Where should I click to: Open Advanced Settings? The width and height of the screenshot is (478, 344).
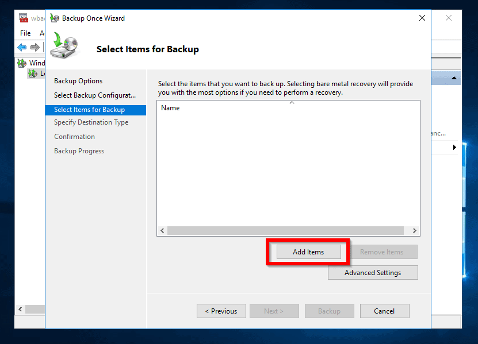coord(373,273)
